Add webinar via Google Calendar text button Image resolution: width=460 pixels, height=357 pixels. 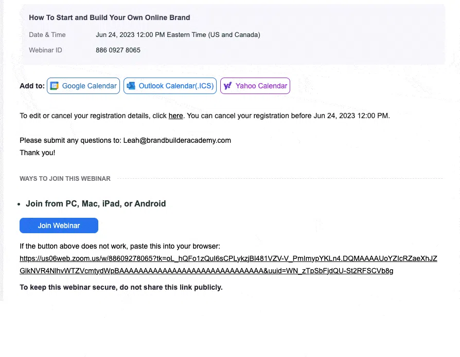(x=89, y=86)
